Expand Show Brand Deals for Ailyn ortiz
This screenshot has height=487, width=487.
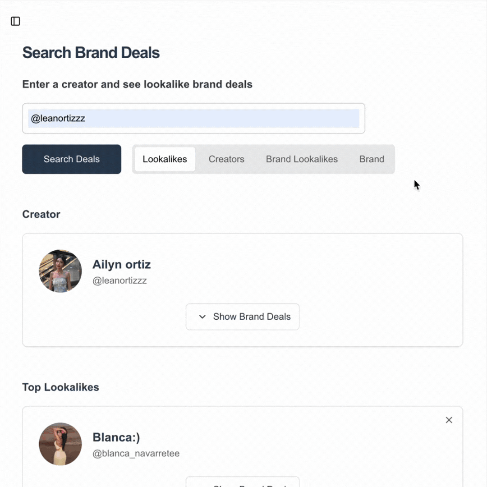click(x=243, y=317)
